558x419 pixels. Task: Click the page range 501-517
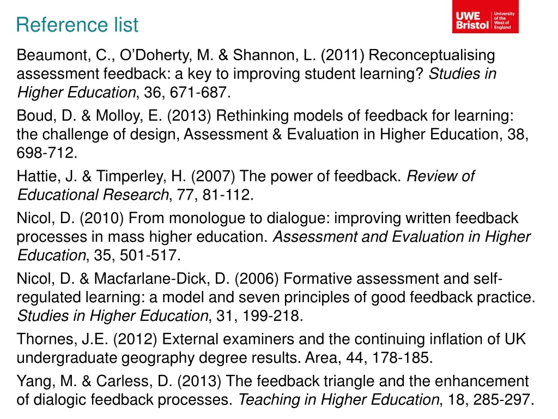point(148,255)
